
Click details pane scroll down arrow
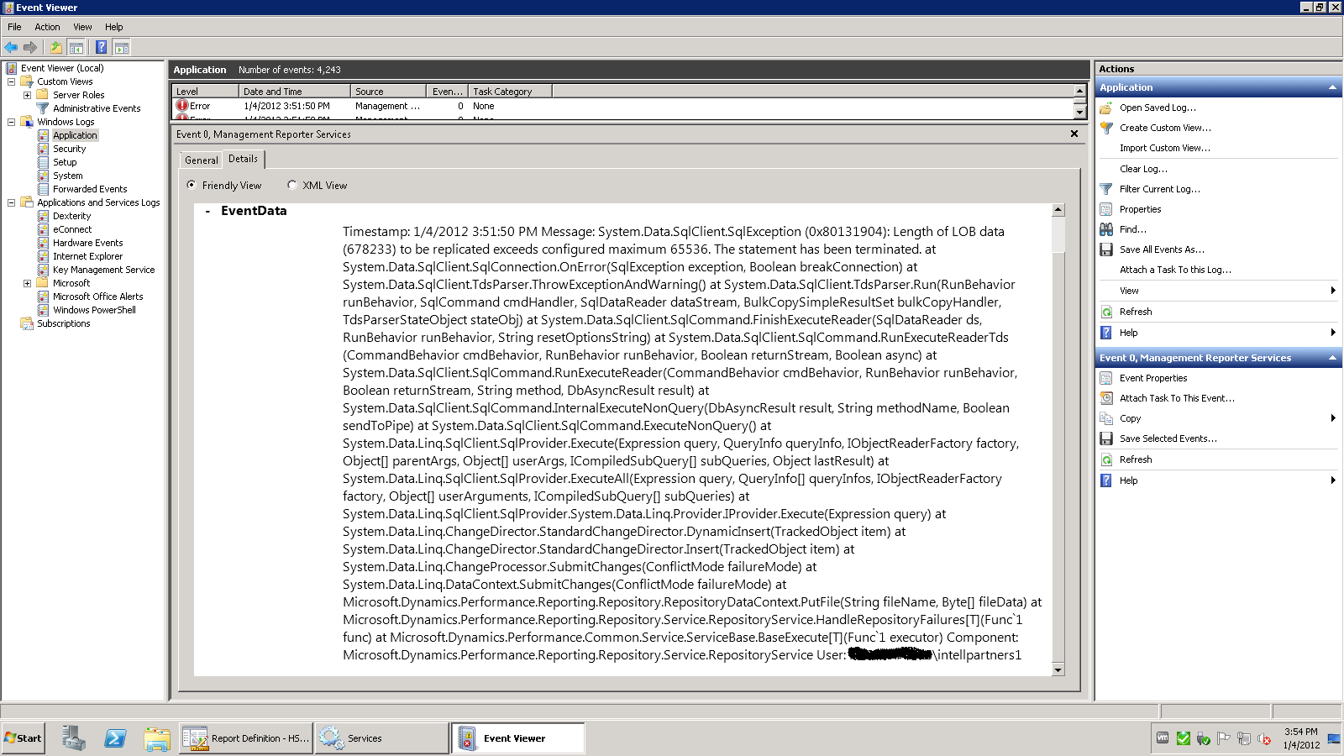tap(1058, 669)
